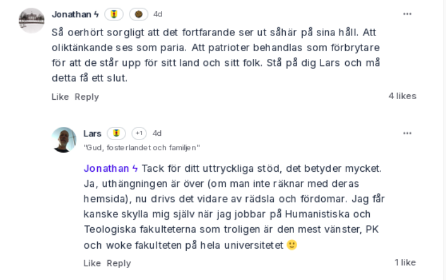446x280 pixels.
Task: Open the 4d timestamp on Lars's reply
Action: point(157,133)
